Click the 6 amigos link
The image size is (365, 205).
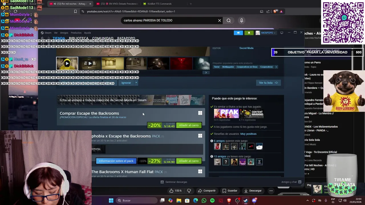point(219,141)
